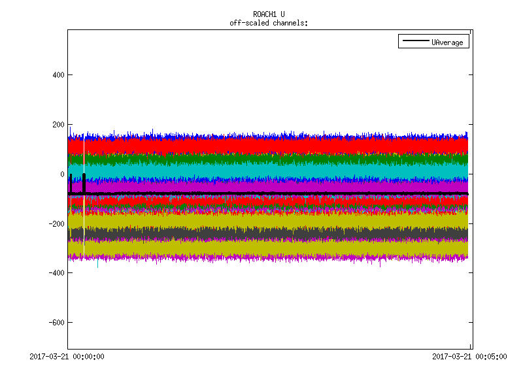Click the −200 y-axis tick label
This screenshot has height=392, width=523.
55,223
